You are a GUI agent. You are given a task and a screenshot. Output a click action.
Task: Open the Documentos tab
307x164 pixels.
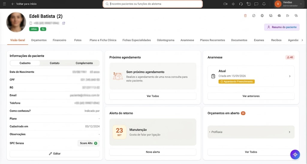239,40
